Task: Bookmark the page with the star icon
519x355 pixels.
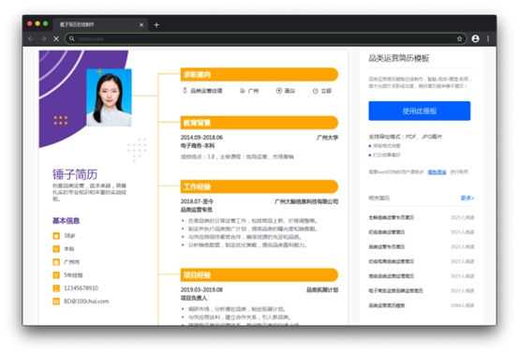Action: (x=459, y=38)
